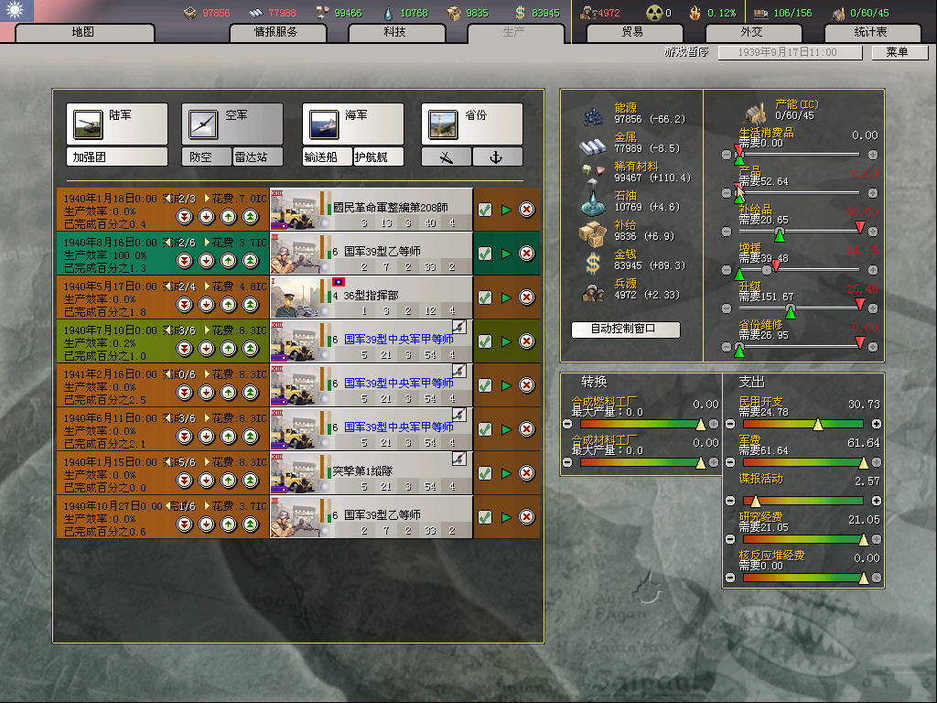Toggle checkmark on 36型指挥部 row
The width and height of the screenshot is (937, 703).
point(485,297)
